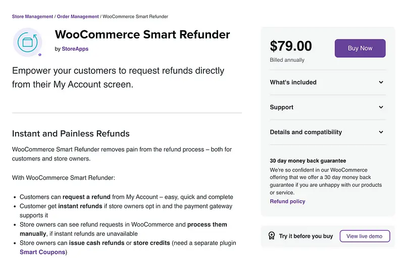Click the Details and compatibility label
Screen dimensions: 404x258
pyautogui.click(x=306, y=132)
